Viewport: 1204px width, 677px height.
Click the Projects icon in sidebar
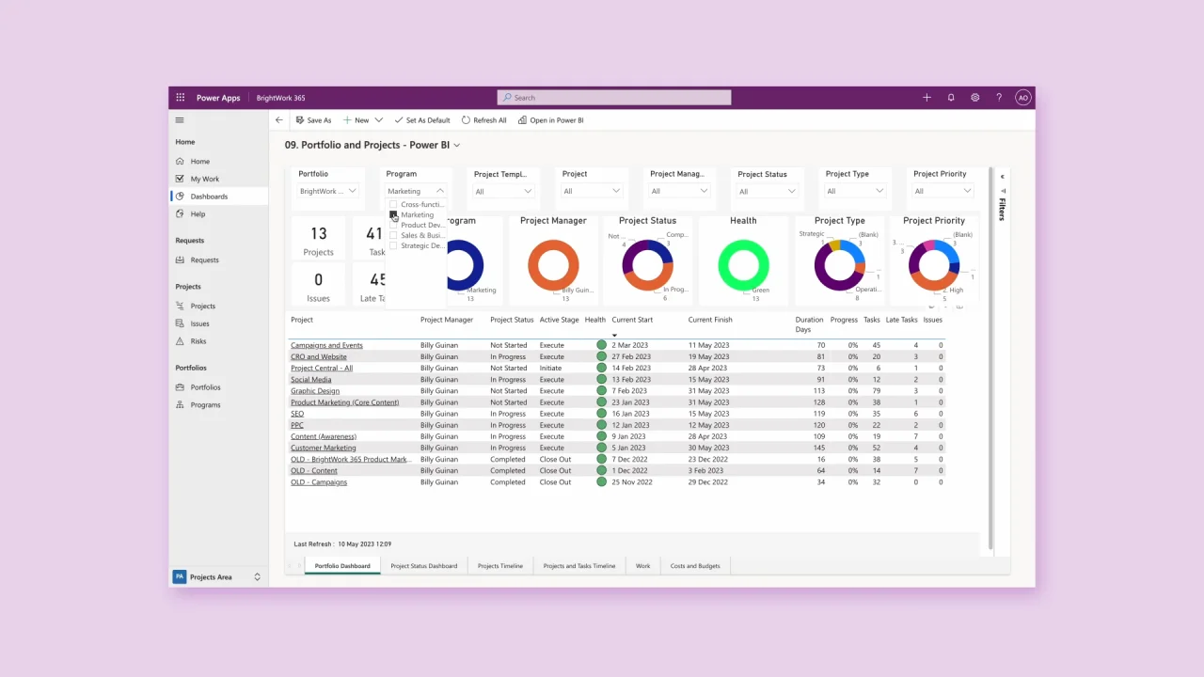point(181,307)
